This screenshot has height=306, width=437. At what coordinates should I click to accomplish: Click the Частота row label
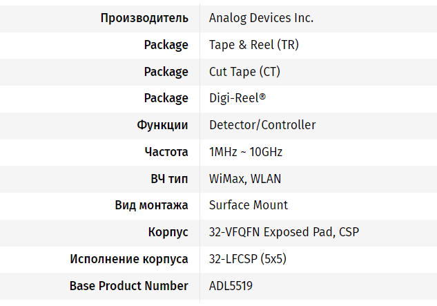(x=166, y=152)
